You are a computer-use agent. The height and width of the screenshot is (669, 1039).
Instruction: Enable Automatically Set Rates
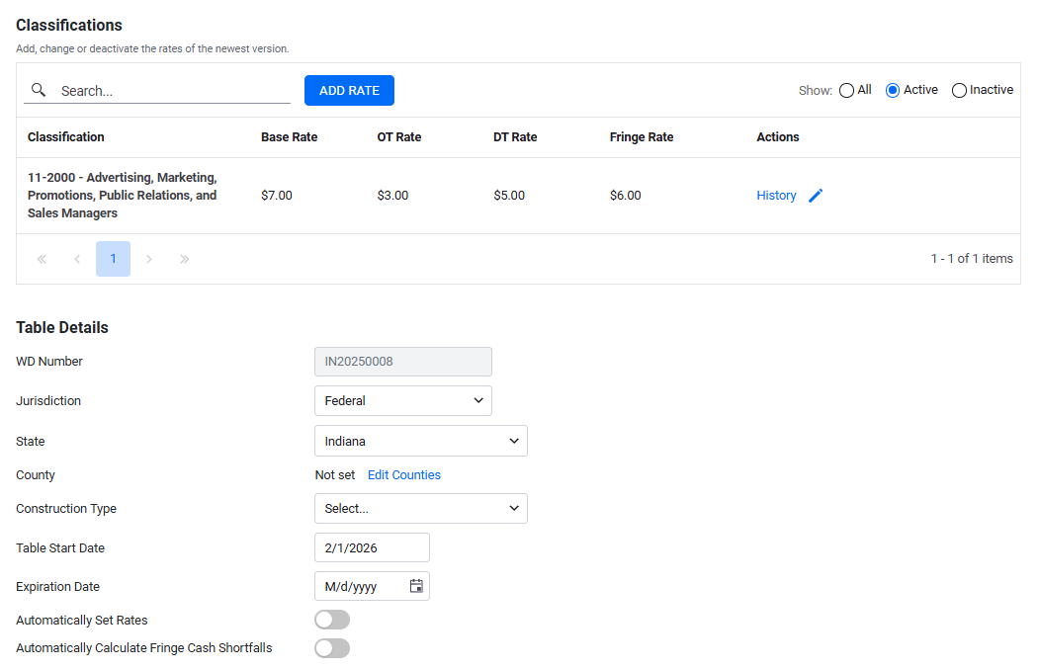332,620
